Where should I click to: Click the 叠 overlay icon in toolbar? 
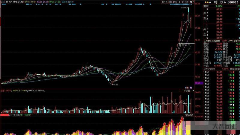coord(179,1)
